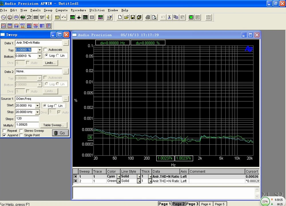Open sweep 2 Line Style dropdown
The height and width of the screenshot is (206, 286).
(x=139, y=181)
